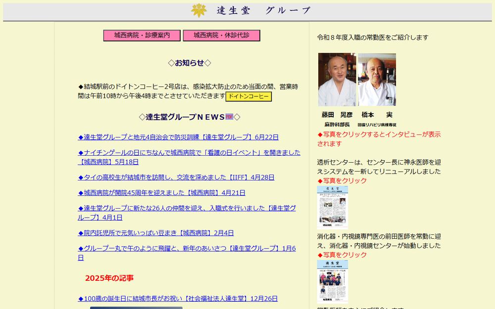Open 豆まき 2月4日 news link
495x309 pixels.
pos(155,233)
